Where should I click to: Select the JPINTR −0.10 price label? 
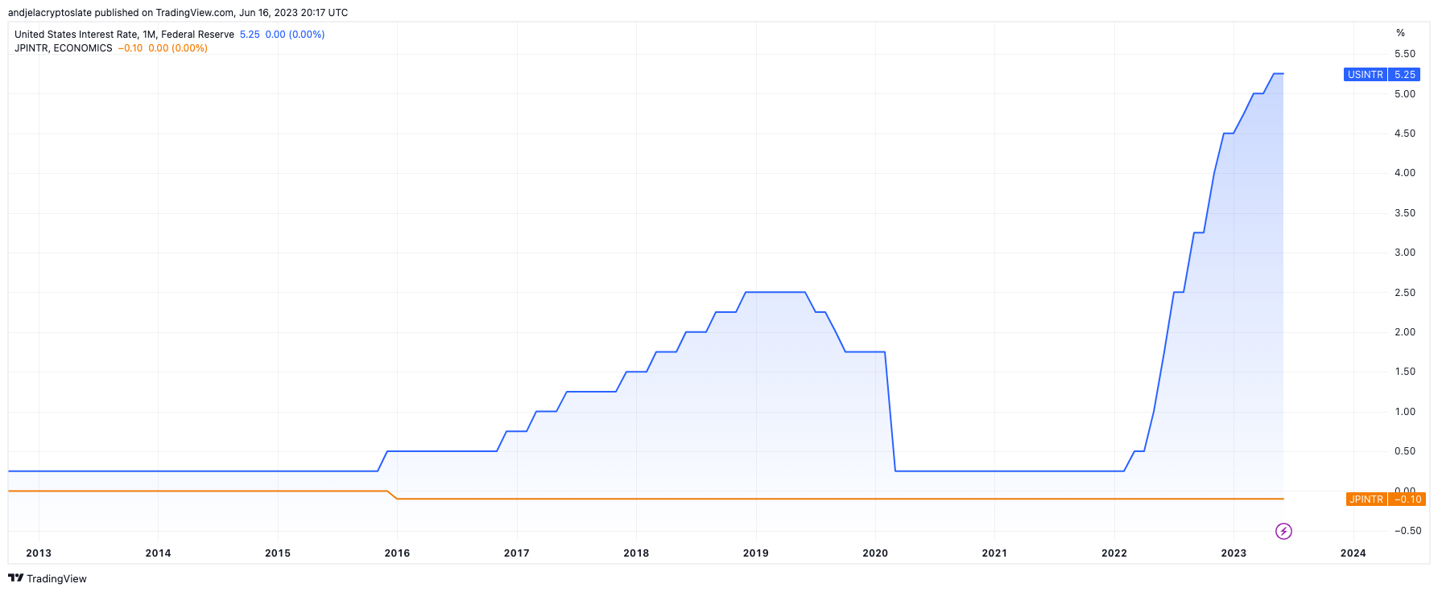pyautogui.click(x=1385, y=499)
